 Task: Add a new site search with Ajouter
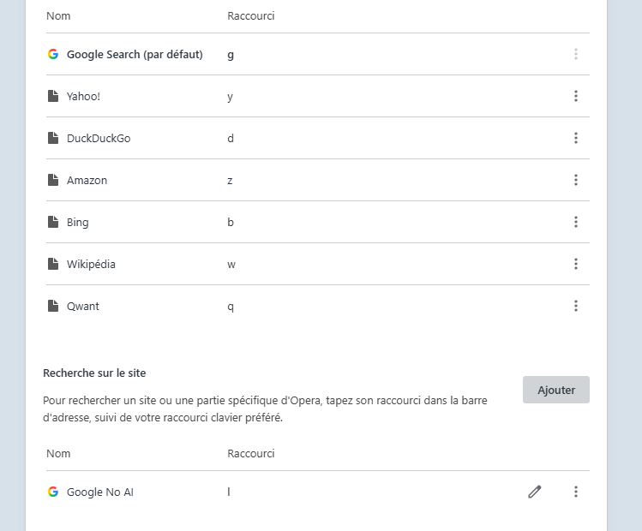tap(556, 390)
